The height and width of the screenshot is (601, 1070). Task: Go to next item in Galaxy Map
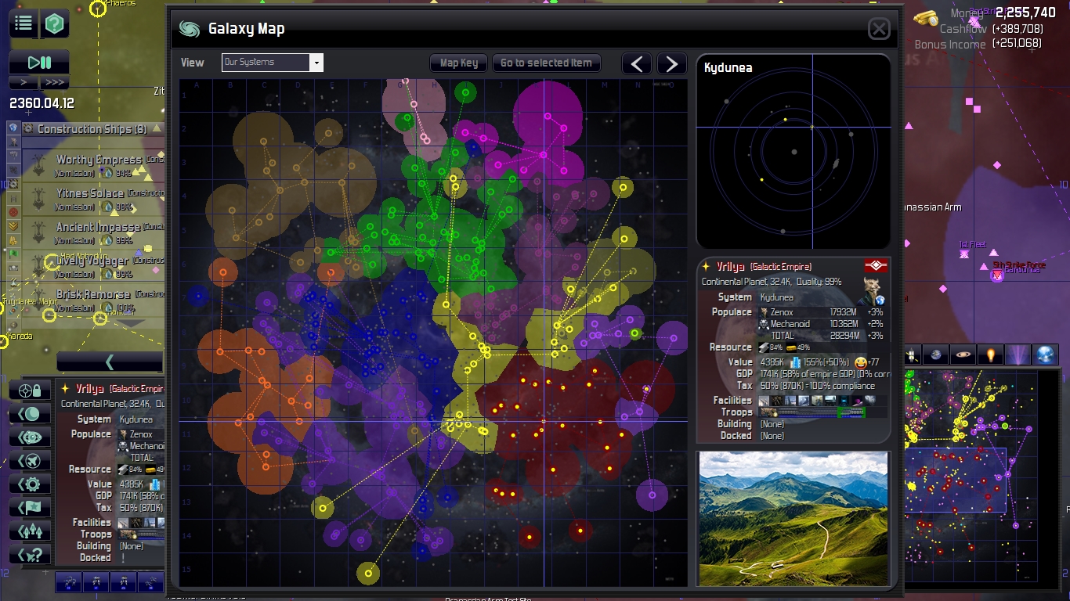coord(671,64)
